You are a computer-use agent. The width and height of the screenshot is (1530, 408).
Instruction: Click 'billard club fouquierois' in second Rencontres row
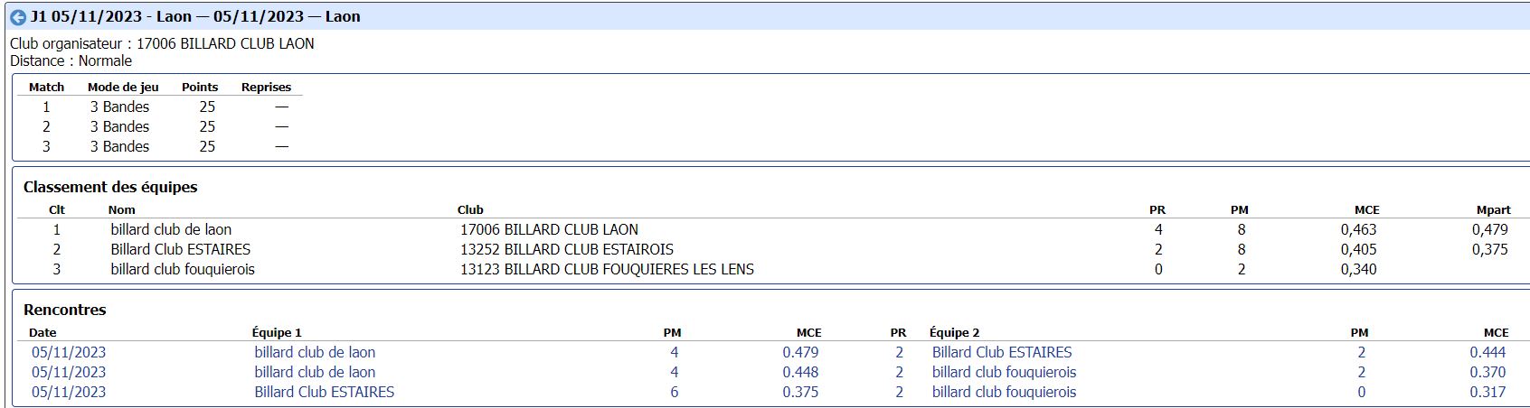click(x=1004, y=373)
